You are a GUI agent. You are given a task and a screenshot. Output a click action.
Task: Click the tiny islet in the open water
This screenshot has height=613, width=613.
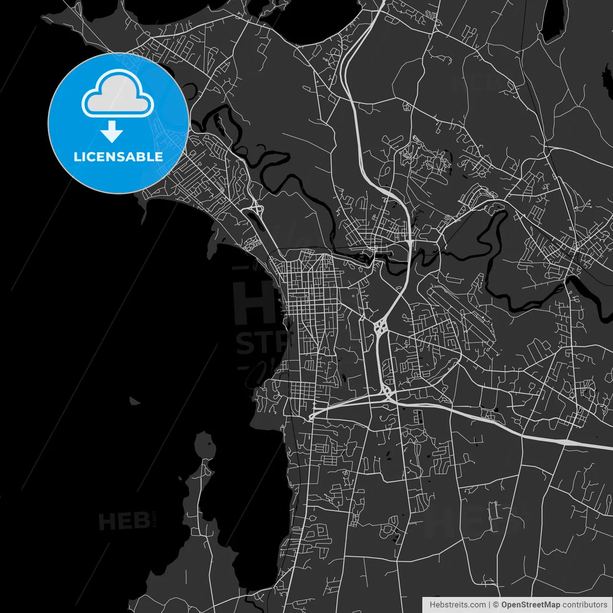coord(135,400)
